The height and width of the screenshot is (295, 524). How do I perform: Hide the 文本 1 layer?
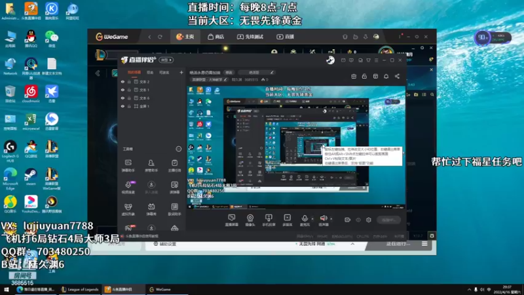click(x=122, y=90)
